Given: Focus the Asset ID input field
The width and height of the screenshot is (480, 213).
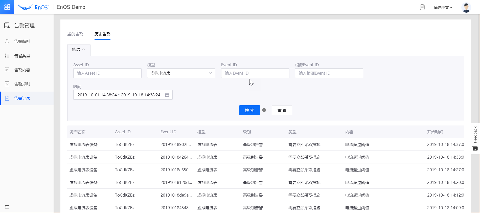Looking at the screenshot, I should [107, 73].
